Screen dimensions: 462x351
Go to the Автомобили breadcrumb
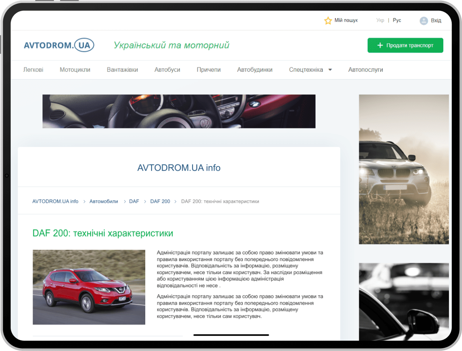pyautogui.click(x=104, y=201)
